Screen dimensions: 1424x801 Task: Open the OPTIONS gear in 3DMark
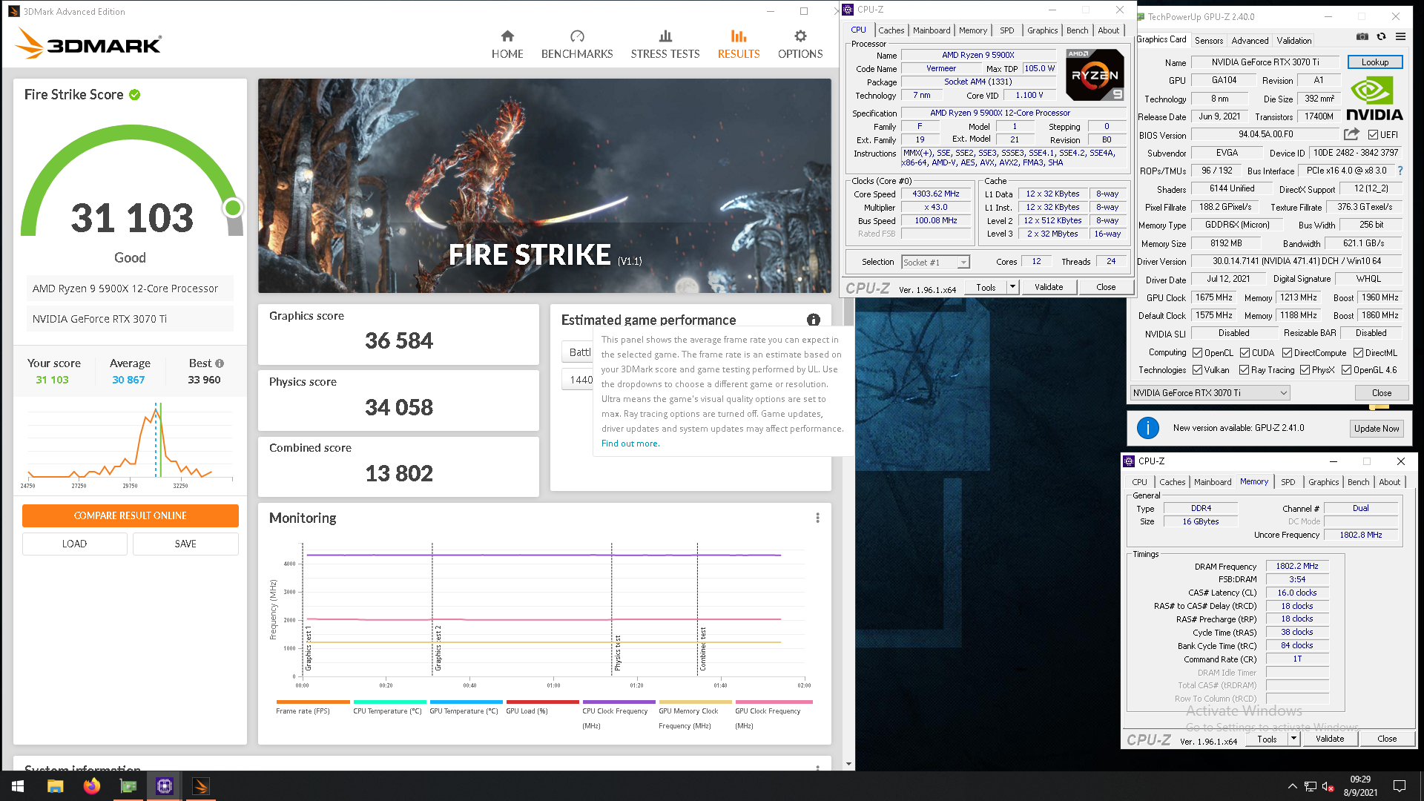click(x=800, y=44)
